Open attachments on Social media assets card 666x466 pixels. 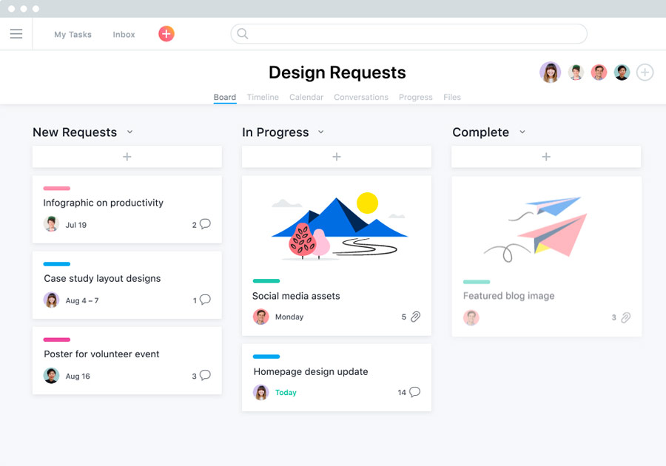click(415, 317)
